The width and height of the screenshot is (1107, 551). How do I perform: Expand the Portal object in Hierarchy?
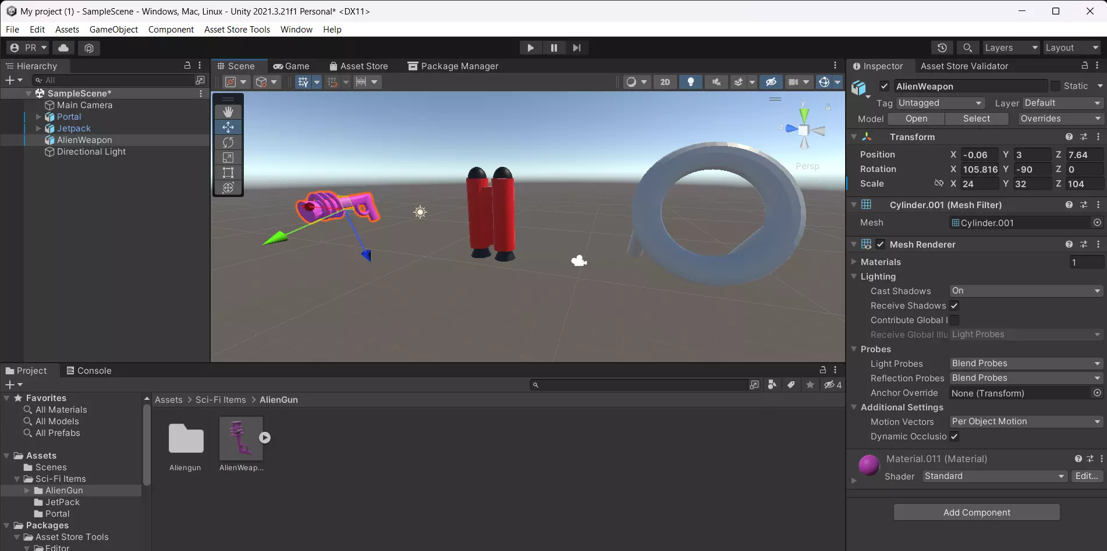[x=38, y=117]
